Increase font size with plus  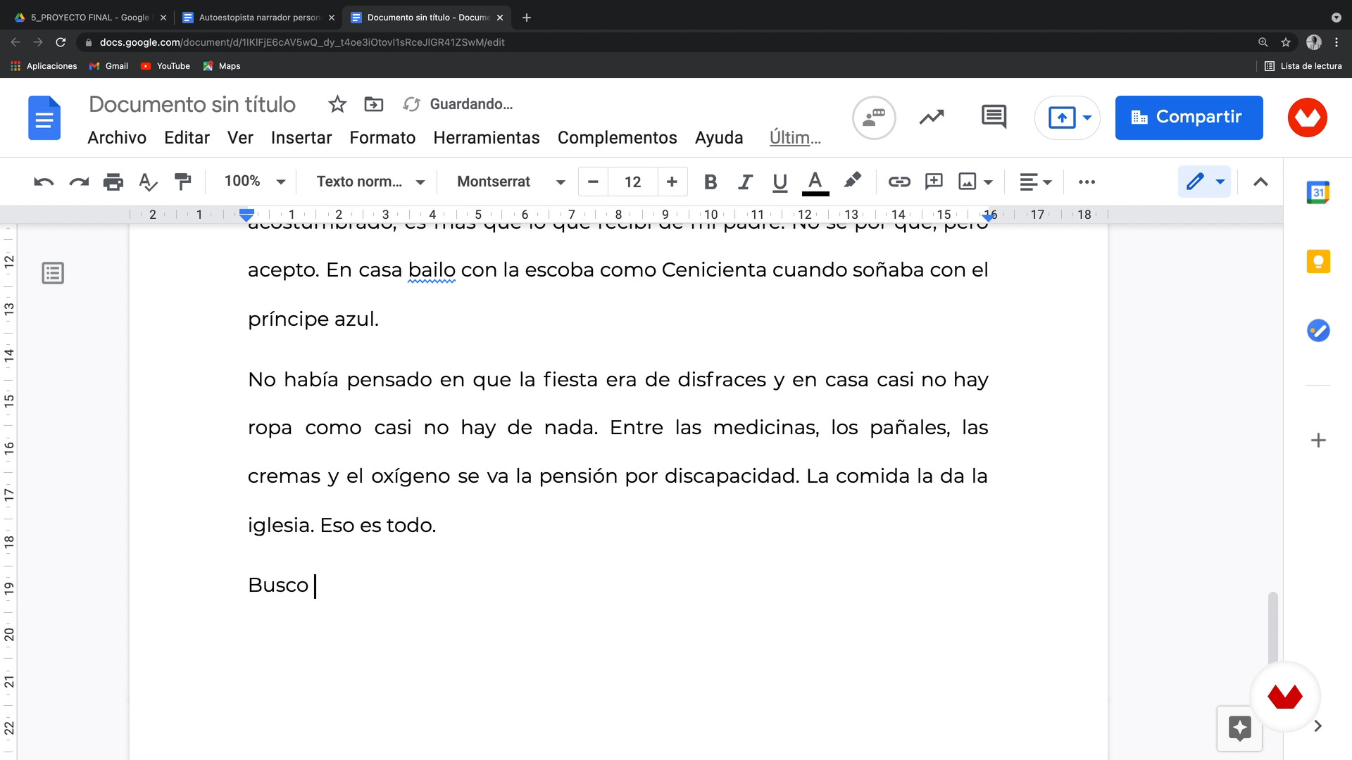[x=672, y=182]
